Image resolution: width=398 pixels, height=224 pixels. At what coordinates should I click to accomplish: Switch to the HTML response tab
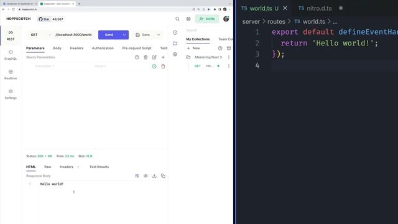31,167
